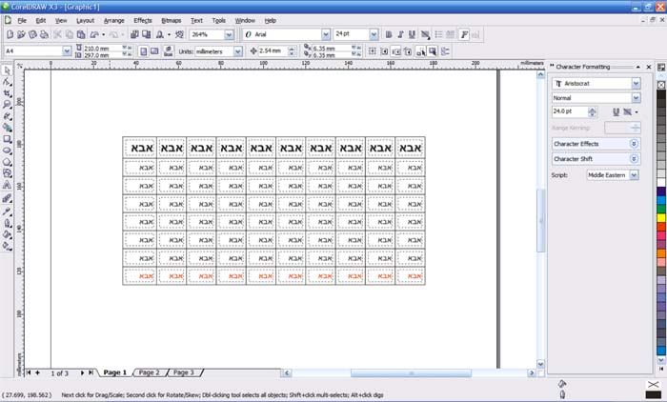Open the Effects menu
The width and height of the screenshot is (667, 402).
[143, 20]
